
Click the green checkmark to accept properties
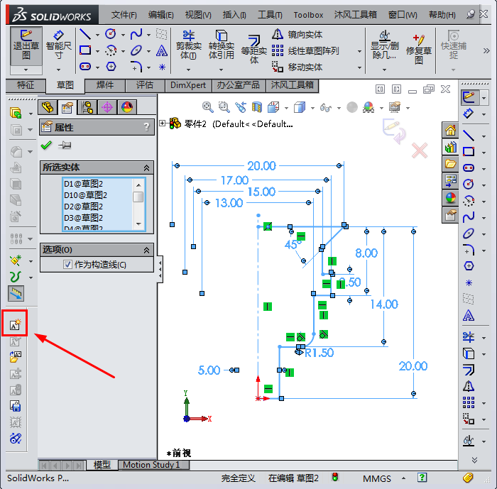(x=47, y=145)
